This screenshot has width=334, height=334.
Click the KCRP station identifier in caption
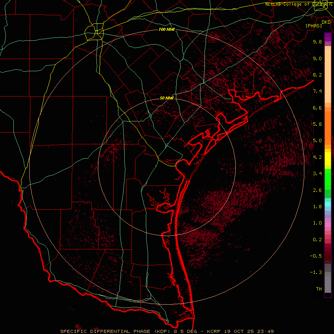coord(213,331)
